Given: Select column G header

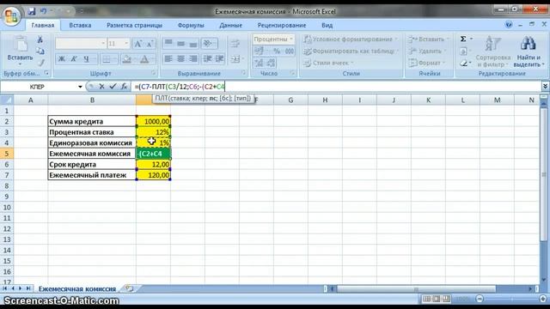Looking at the screenshot, I should click(x=290, y=100).
